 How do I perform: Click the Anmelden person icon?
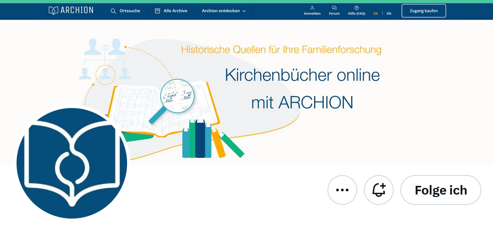click(312, 8)
